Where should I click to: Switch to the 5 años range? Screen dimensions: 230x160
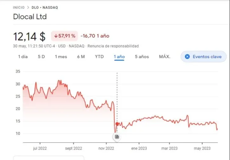point(141,57)
